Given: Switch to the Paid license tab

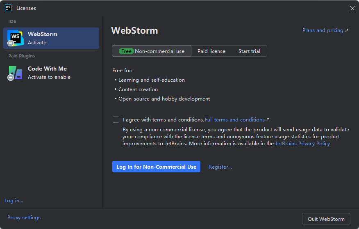Looking at the screenshot, I should click(x=211, y=51).
